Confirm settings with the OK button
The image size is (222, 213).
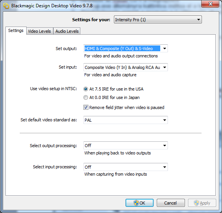[x=139, y=203]
